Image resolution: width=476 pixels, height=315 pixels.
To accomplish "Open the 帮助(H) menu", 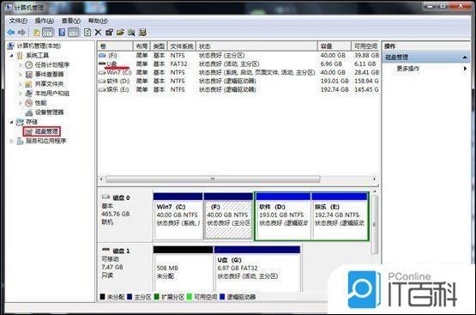I will tap(98, 21).
